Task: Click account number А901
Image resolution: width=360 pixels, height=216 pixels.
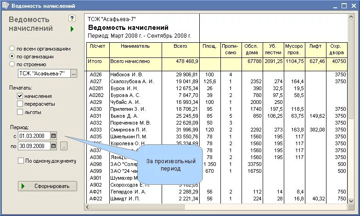Action: coord(96,178)
